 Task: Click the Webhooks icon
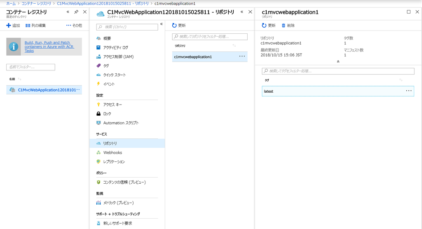click(x=98, y=152)
